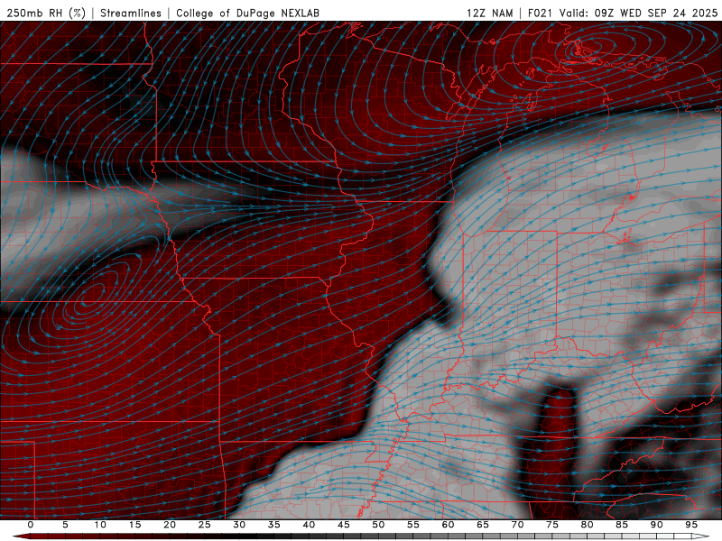Click the '10' value on the color scale
722x541 pixels.
(x=100, y=525)
